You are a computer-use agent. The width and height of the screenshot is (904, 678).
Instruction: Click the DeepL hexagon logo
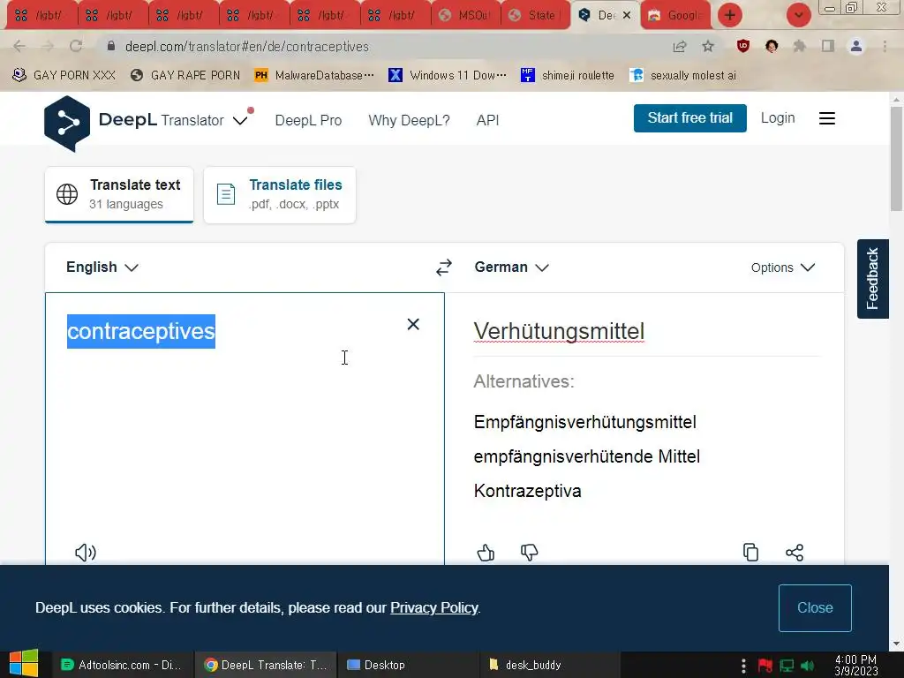(x=67, y=124)
